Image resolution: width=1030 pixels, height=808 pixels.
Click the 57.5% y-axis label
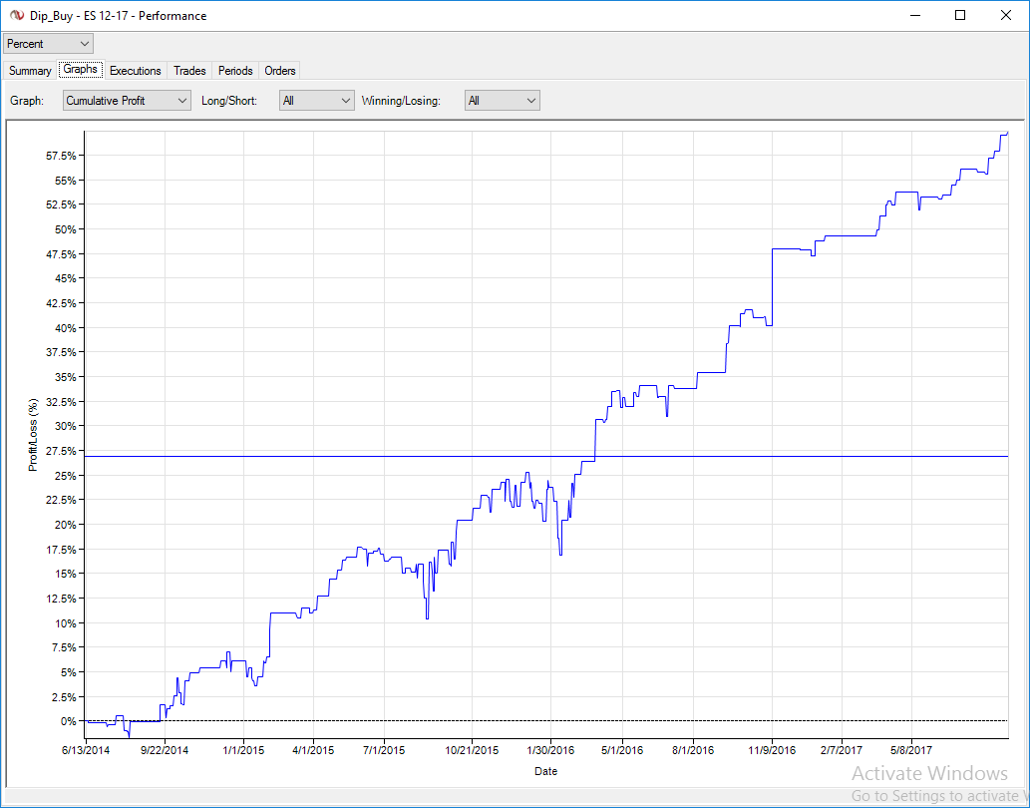(x=61, y=156)
